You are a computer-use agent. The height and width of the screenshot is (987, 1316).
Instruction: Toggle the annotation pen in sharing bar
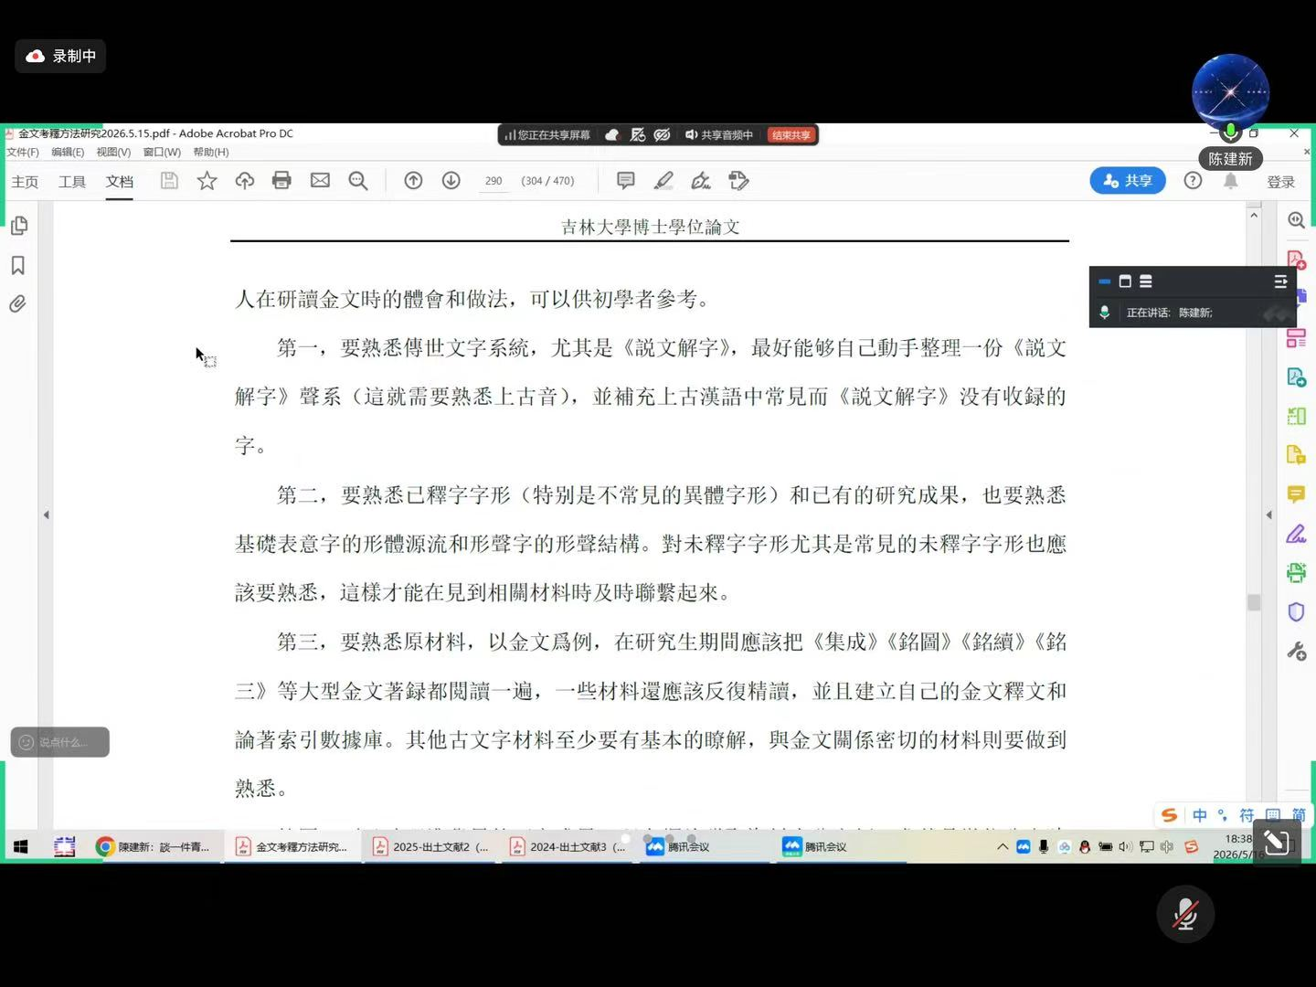[638, 135]
